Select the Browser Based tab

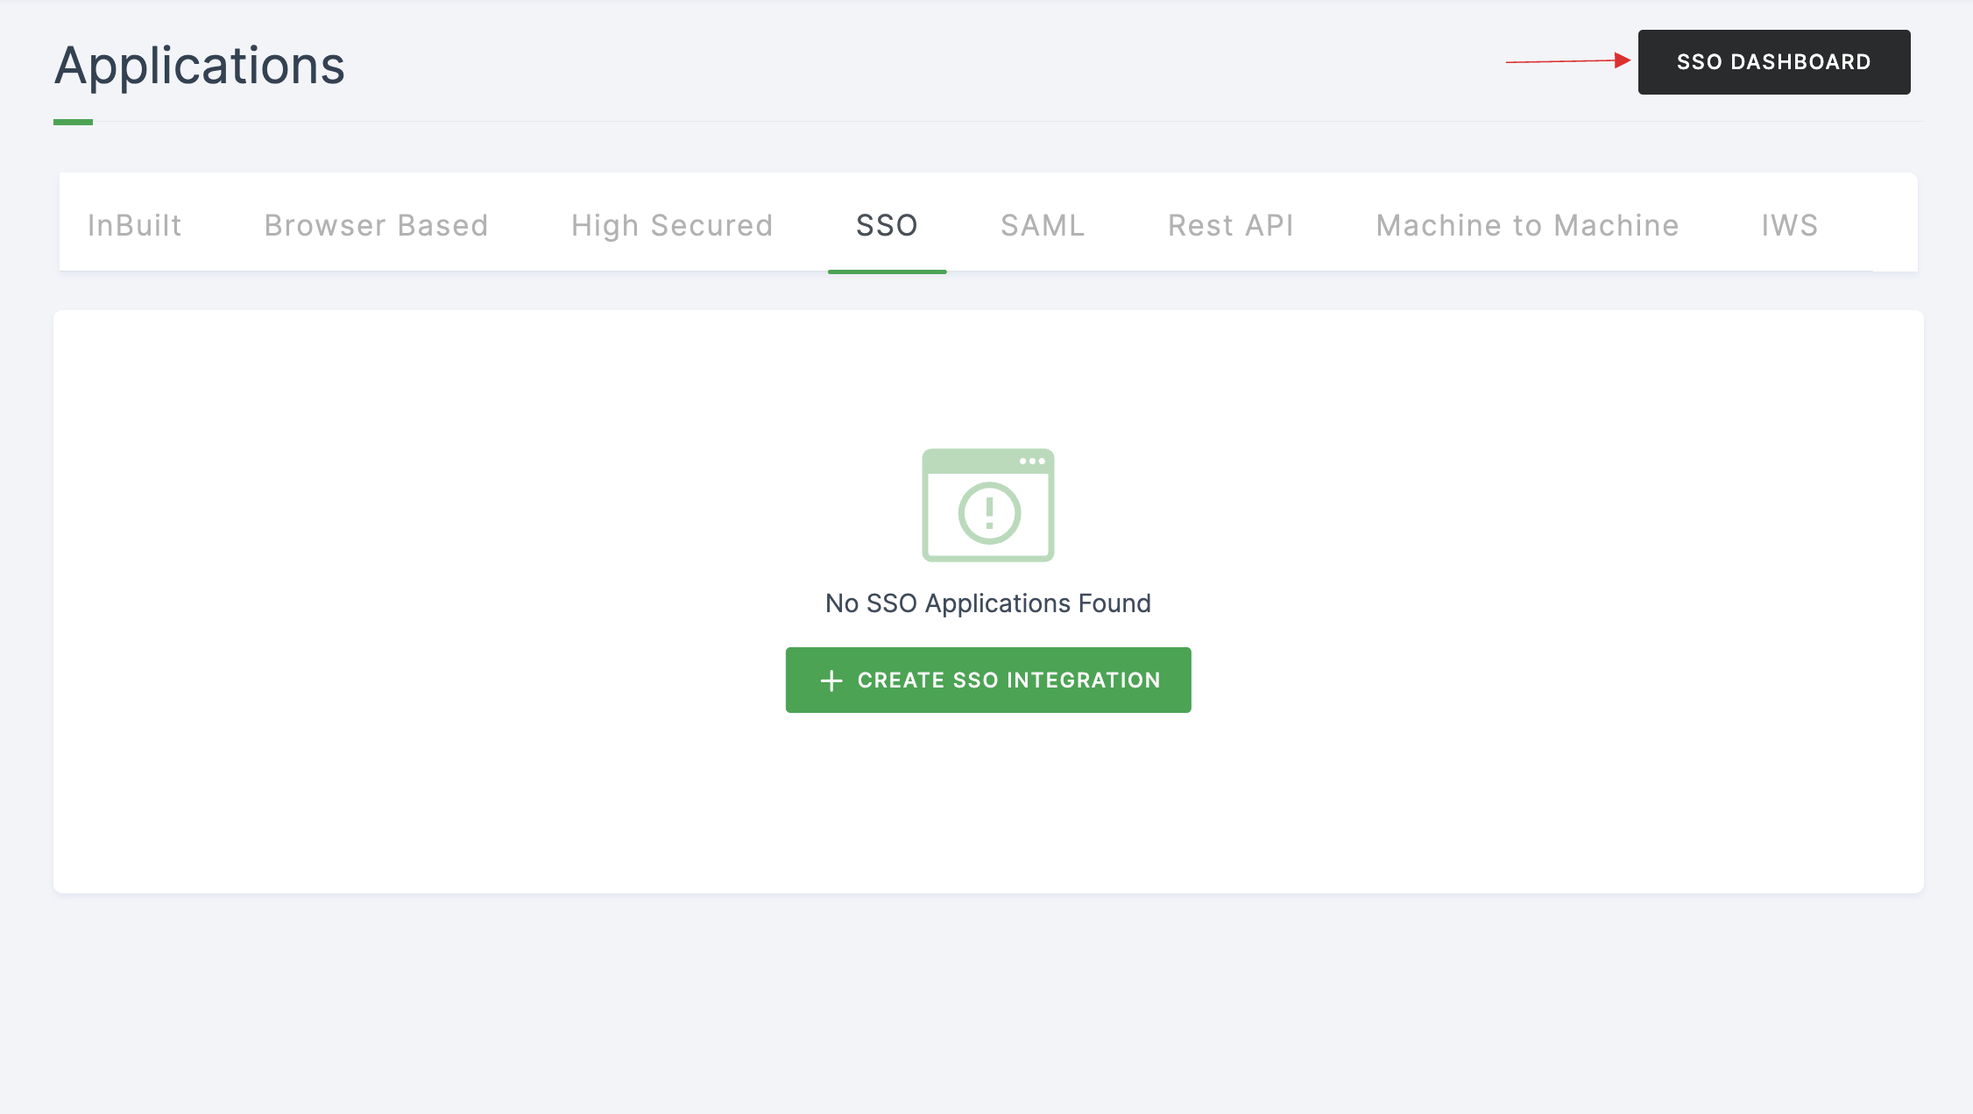click(376, 225)
